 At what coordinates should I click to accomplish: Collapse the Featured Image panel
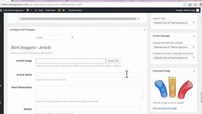point(194,71)
